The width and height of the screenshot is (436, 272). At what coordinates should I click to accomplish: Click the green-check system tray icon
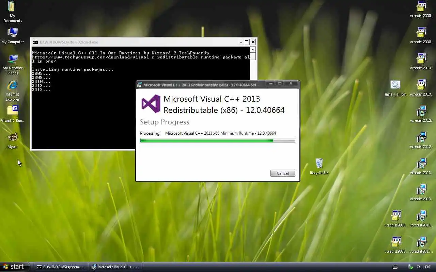point(410,267)
